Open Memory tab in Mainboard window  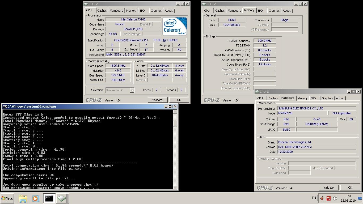click(x=302, y=98)
